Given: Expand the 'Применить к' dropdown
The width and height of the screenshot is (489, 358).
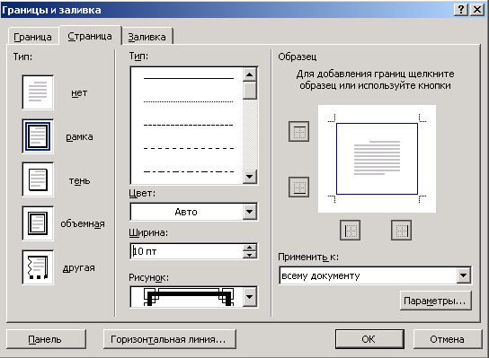Looking at the screenshot, I should pyautogui.click(x=464, y=275).
